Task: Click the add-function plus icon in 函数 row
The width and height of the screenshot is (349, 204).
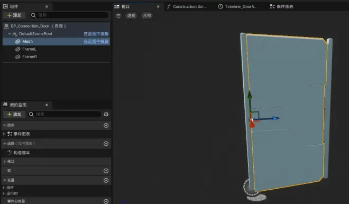Action: pos(106,144)
